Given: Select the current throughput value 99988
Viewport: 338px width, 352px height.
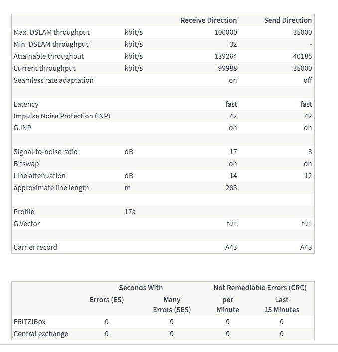Looking at the screenshot, I should tap(227, 68).
